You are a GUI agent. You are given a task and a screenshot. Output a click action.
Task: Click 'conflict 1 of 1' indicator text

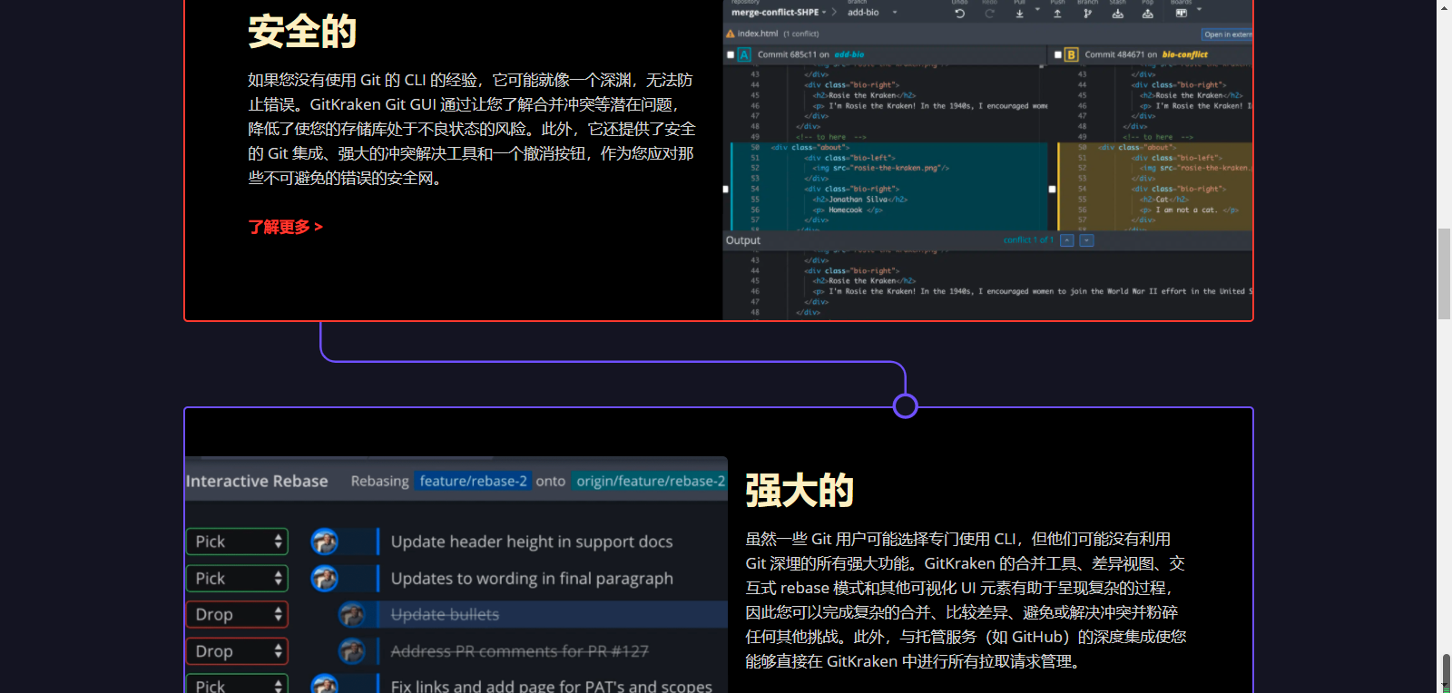pos(1028,240)
